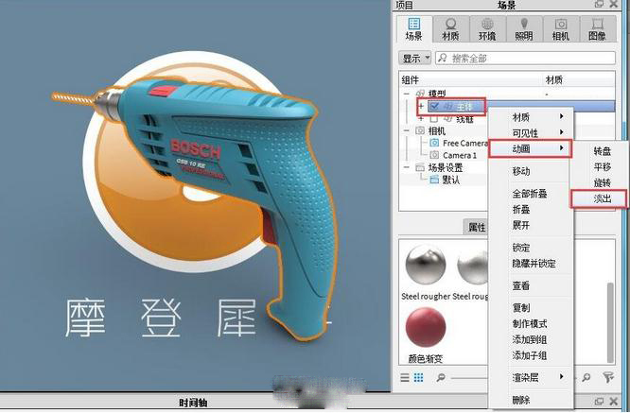Select the 模型 root row
630x413 pixels.
[x=437, y=94]
